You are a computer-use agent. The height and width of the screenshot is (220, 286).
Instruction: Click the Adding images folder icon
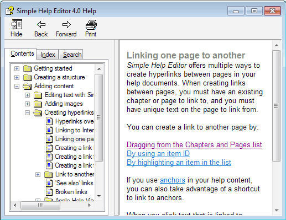38,104
